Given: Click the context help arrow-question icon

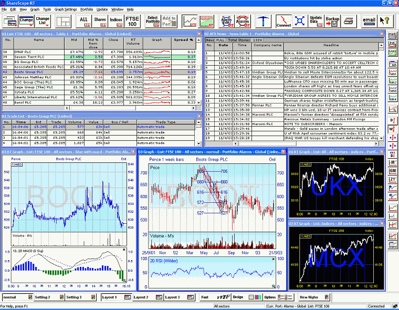Looking at the screenshot, I should point(385,21).
